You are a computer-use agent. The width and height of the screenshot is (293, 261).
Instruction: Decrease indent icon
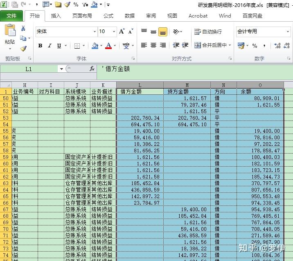click(x=176, y=45)
